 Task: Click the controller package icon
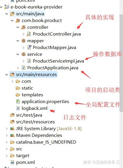coord(23,27)
